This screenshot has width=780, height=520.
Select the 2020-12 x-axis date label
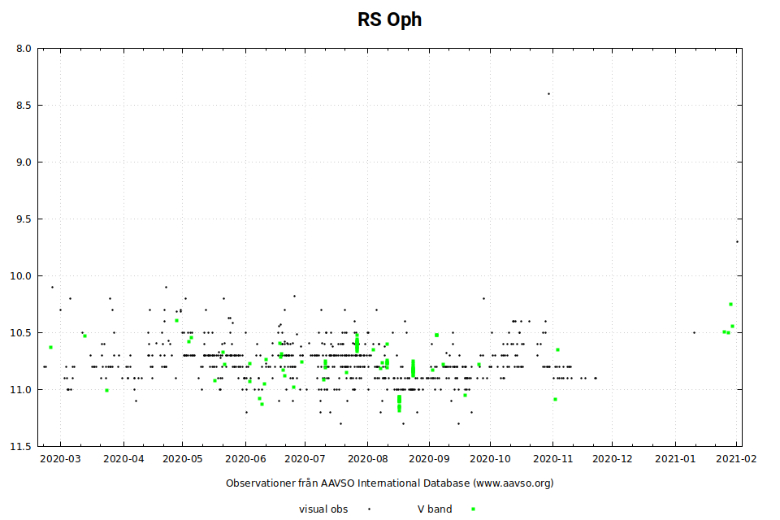612,459
